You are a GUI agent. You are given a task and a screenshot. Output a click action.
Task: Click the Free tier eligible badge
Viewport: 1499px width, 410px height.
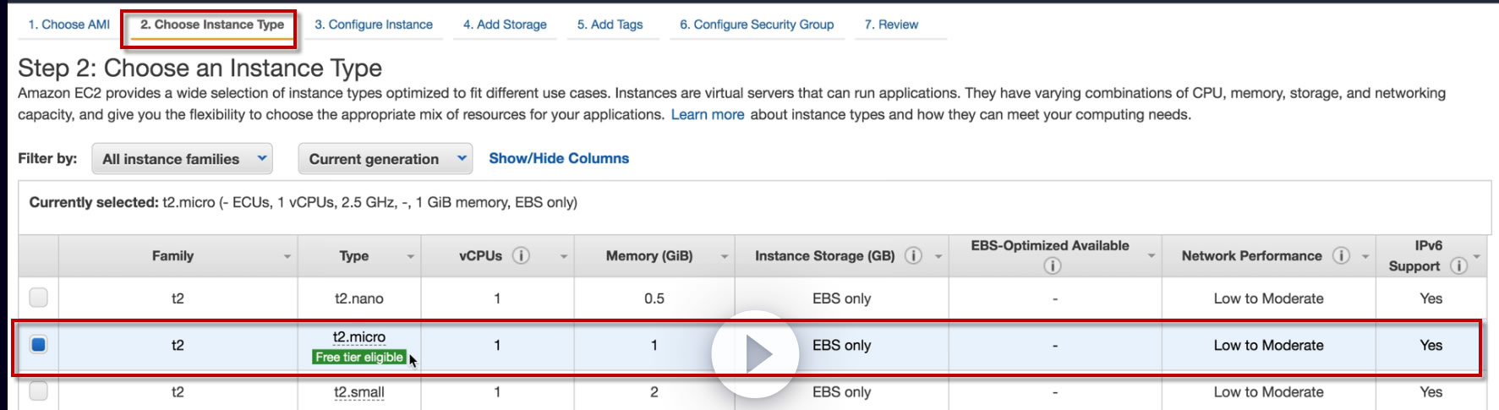pyautogui.click(x=359, y=358)
